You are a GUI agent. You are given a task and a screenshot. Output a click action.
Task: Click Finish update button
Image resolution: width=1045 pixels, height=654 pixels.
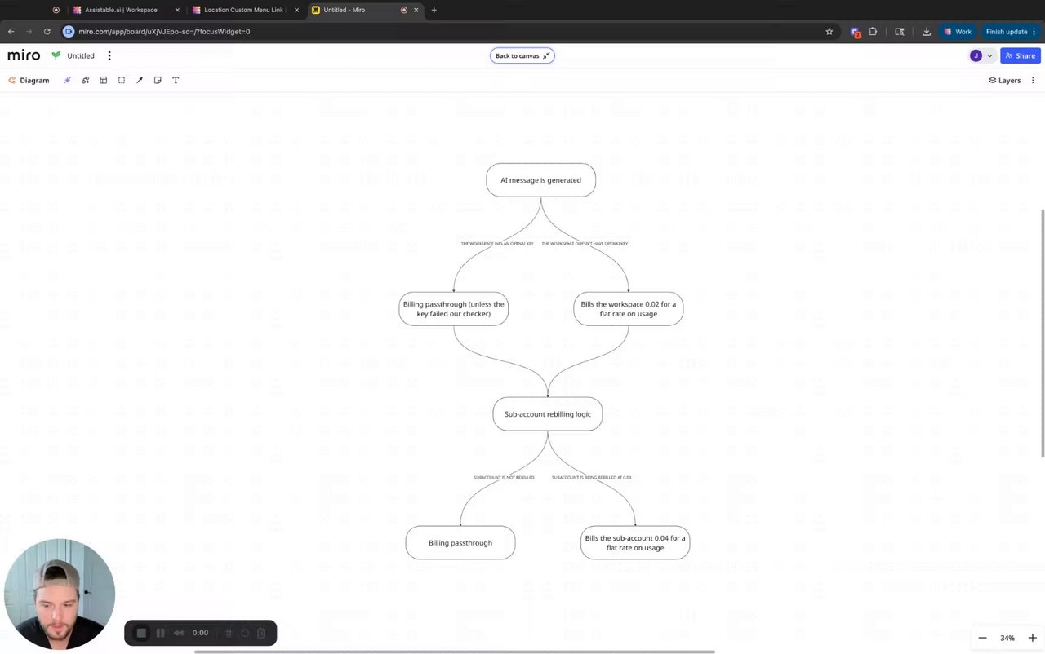1011,32
